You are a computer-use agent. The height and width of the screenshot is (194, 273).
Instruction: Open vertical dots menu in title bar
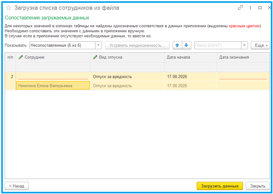tap(250, 8)
